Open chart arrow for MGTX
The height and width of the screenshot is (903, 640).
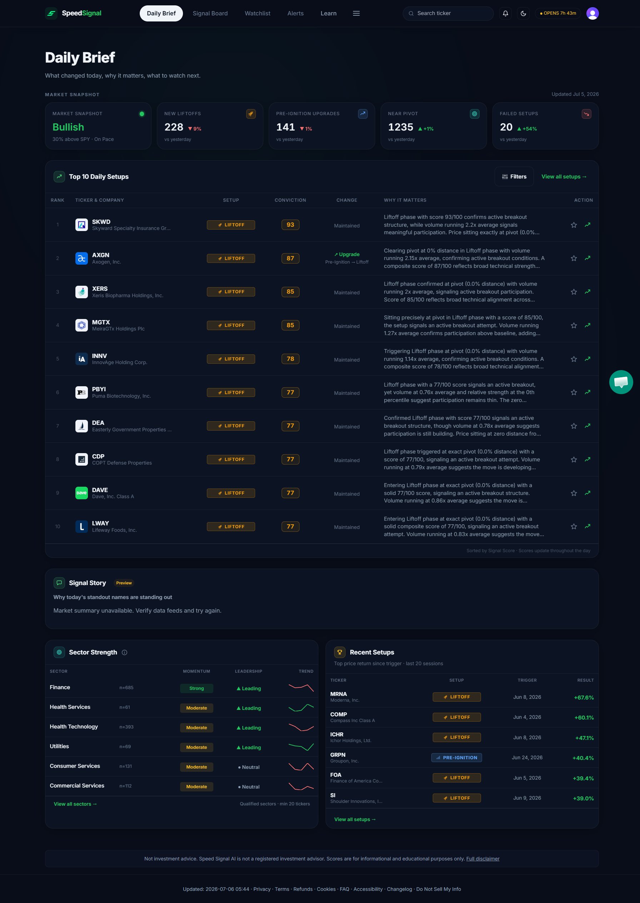(x=587, y=325)
